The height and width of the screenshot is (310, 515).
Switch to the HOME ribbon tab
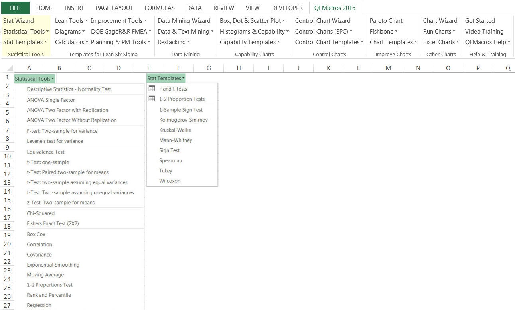tap(45, 8)
